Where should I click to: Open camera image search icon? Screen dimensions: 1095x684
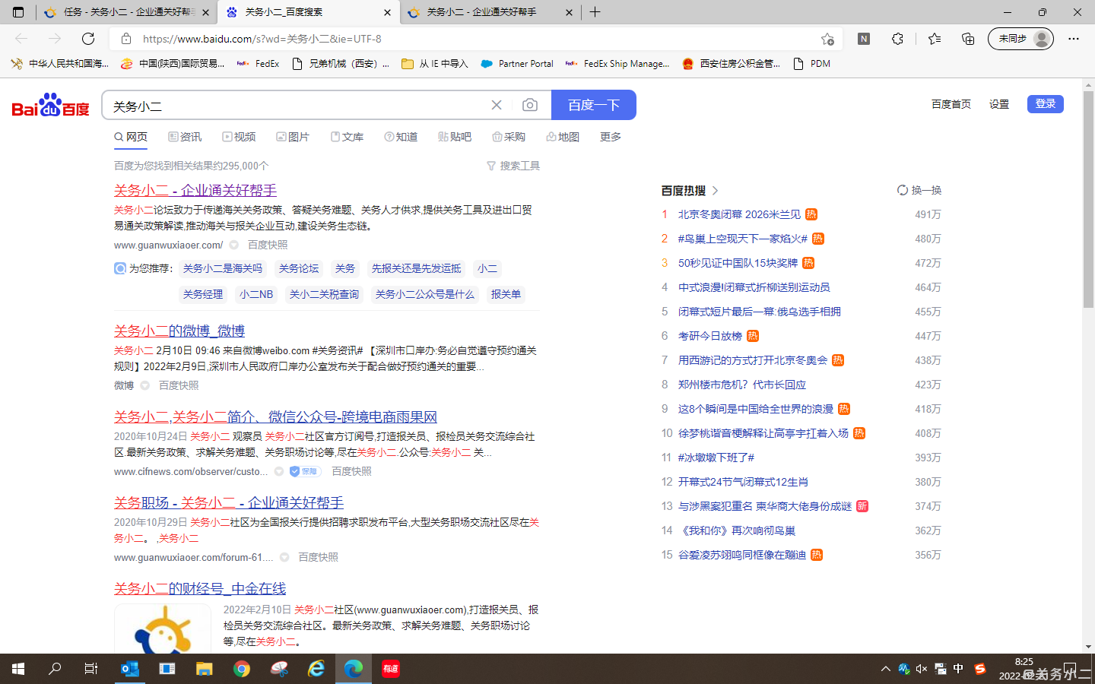530,105
